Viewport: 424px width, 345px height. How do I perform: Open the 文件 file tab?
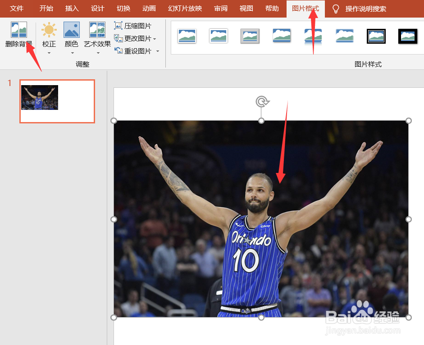(17, 9)
